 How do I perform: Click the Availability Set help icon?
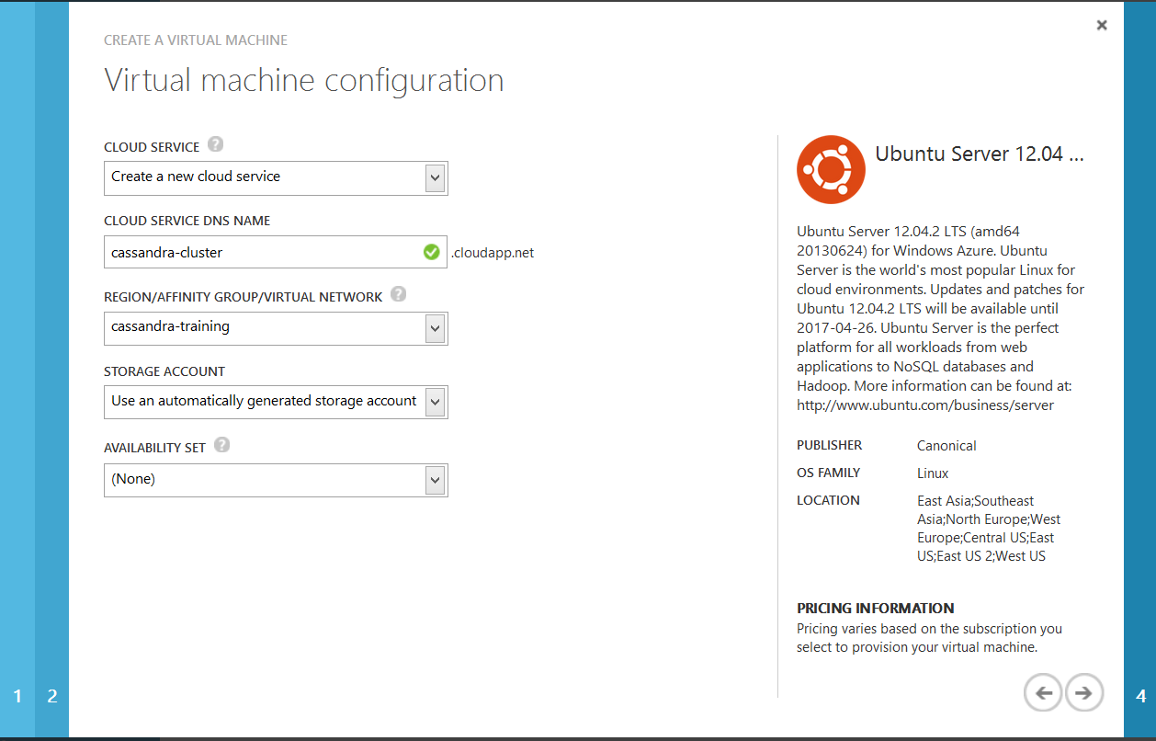pyautogui.click(x=221, y=445)
